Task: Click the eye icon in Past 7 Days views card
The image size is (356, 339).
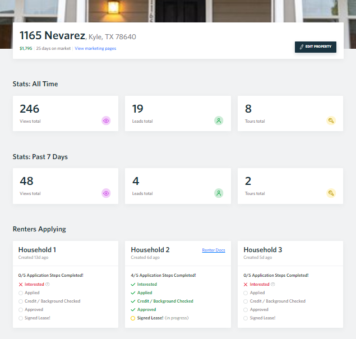Action: point(106,193)
